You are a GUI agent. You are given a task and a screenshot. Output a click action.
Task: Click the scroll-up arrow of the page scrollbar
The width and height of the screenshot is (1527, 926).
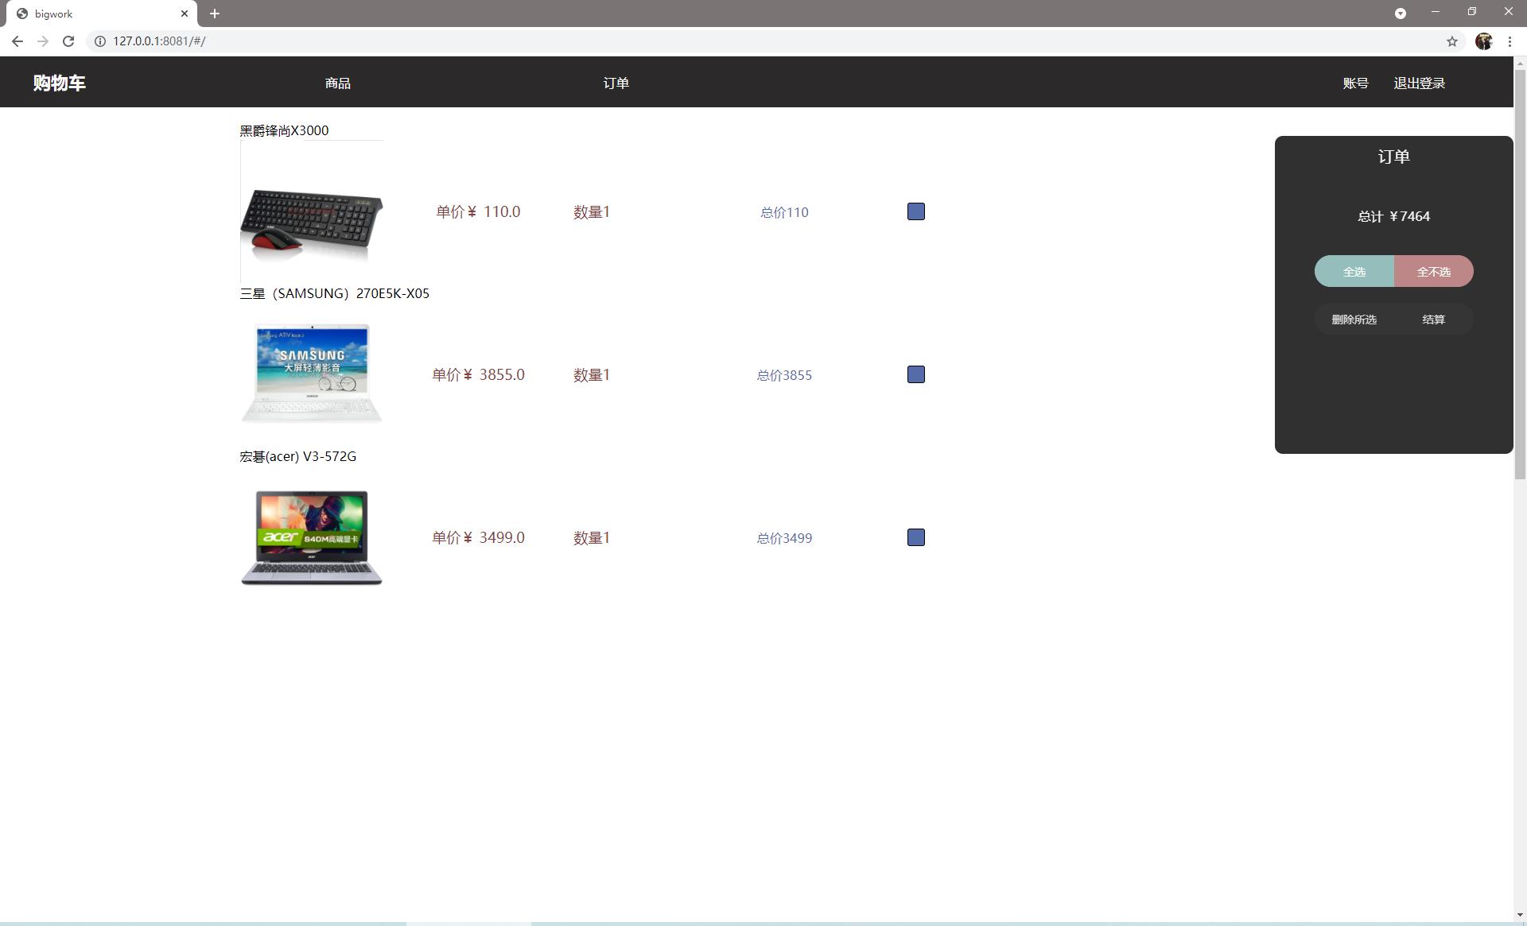click(x=1520, y=62)
